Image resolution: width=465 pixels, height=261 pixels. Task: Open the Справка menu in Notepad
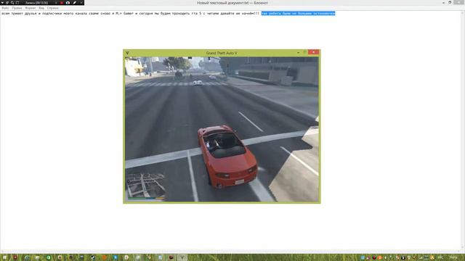[x=52, y=8]
